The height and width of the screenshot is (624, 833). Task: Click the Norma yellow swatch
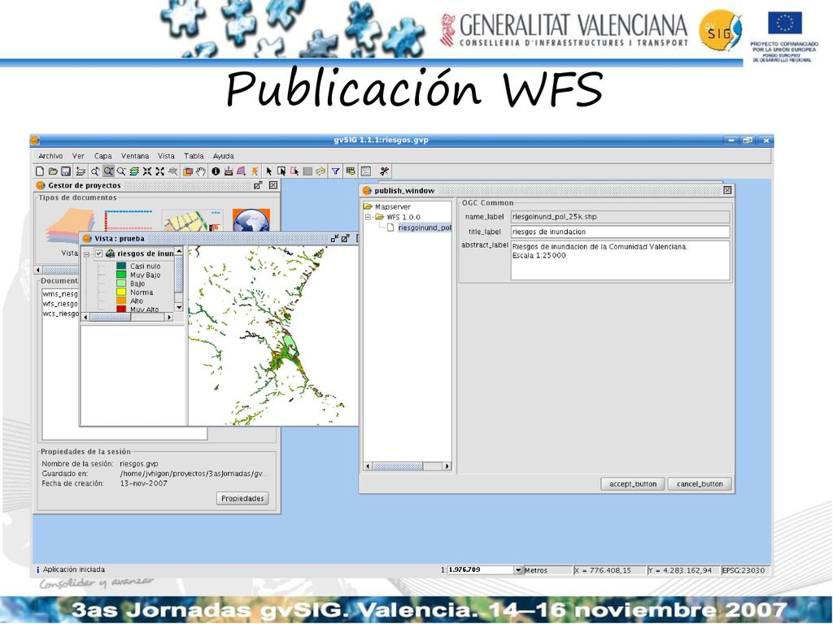click(121, 292)
